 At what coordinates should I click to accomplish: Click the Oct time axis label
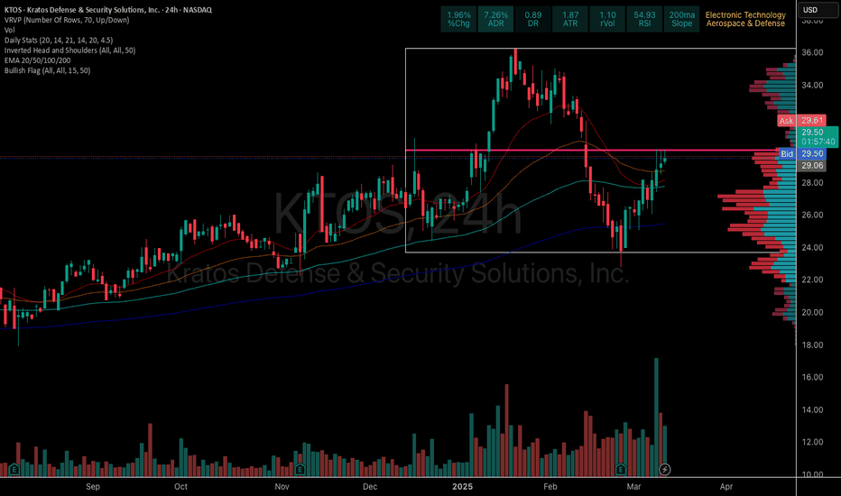tap(180, 487)
